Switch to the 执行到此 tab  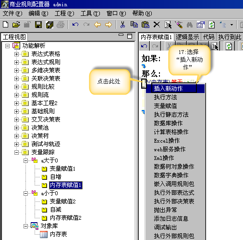point(230,37)
